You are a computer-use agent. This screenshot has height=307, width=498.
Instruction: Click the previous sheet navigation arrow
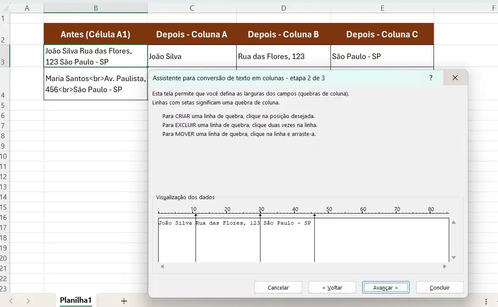(x=11, y=301)
